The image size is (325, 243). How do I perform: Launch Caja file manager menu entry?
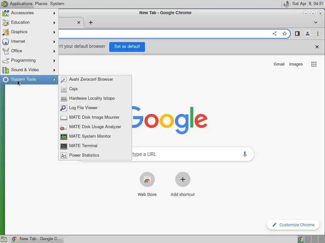click(95, 89)
